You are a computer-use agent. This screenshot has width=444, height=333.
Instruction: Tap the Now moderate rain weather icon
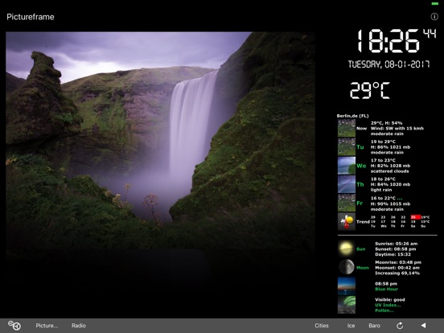(x=347, y=128)
